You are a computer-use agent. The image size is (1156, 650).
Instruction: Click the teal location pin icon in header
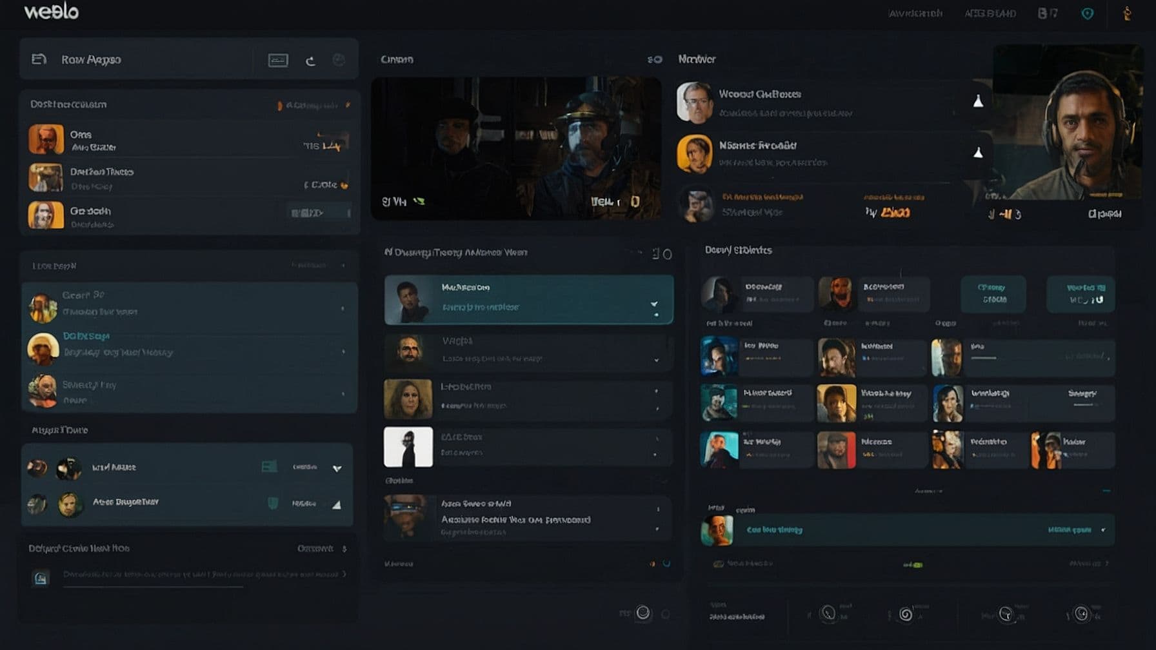[x=1087, y=14]
